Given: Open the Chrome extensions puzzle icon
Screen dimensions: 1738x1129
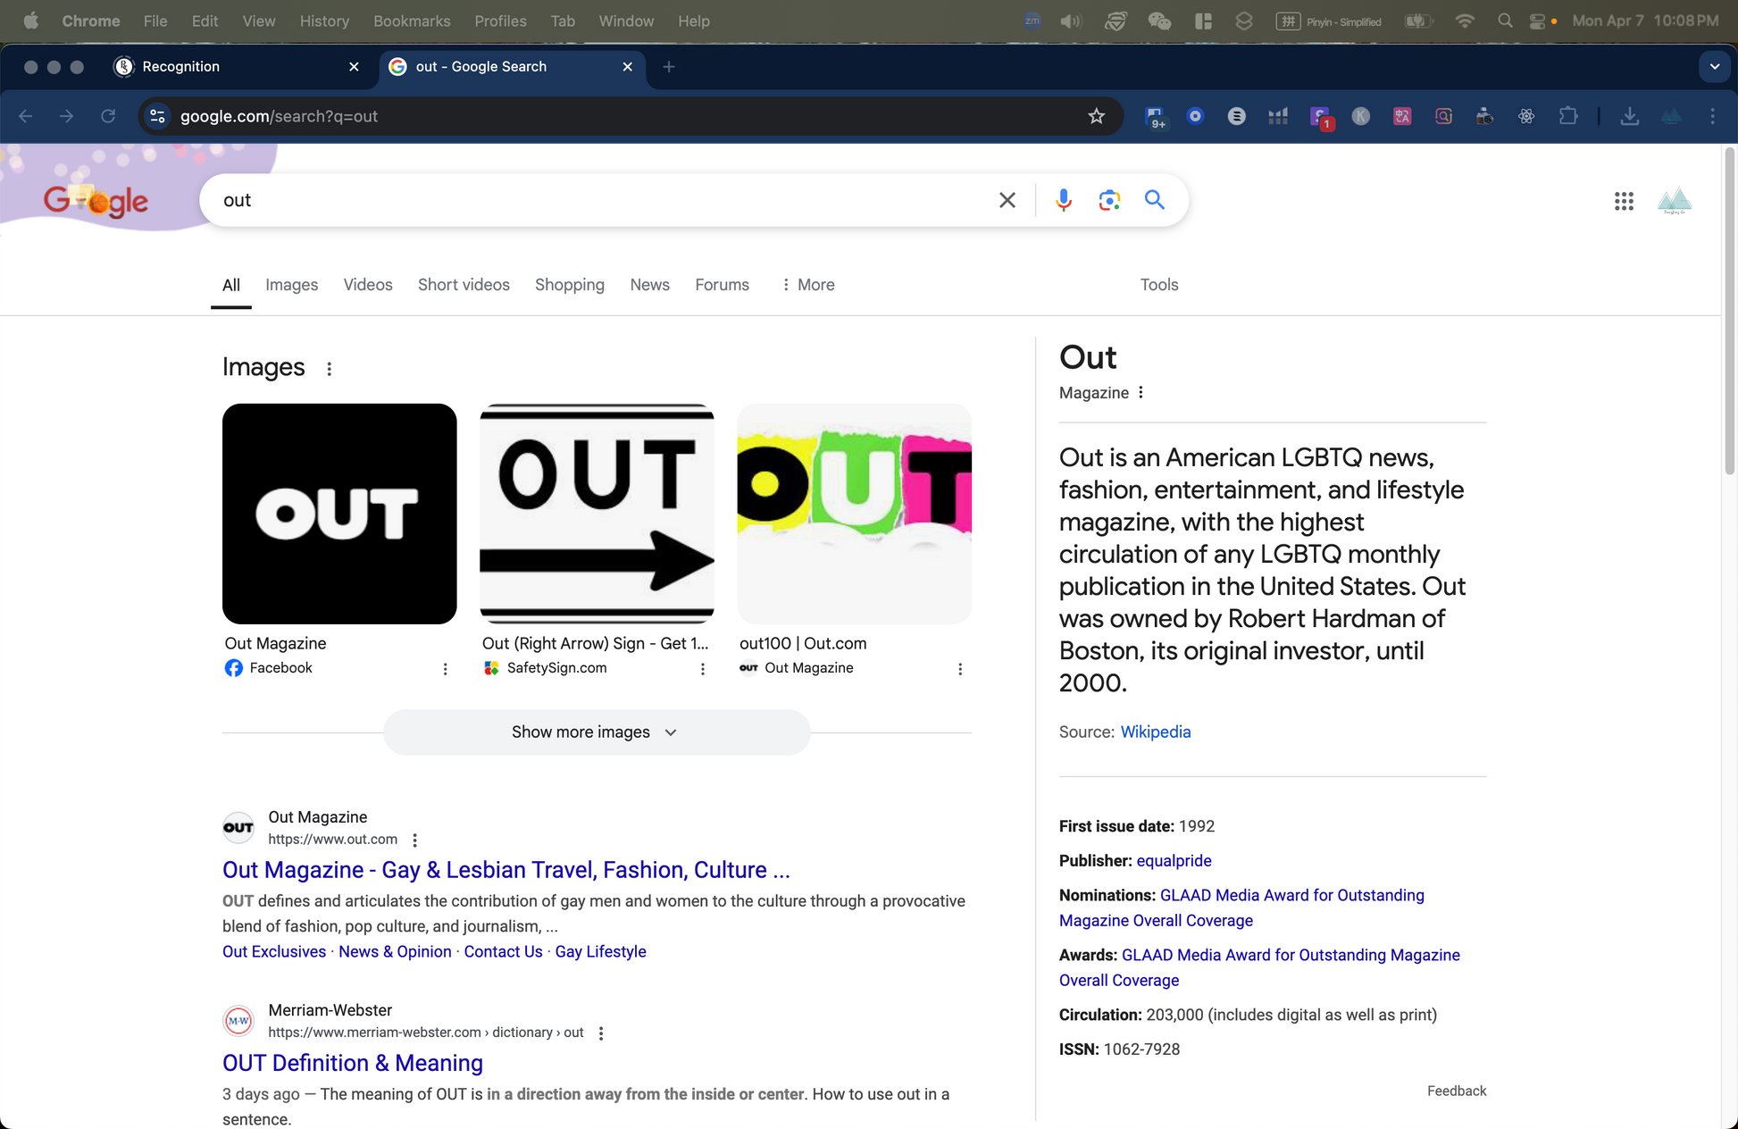Looking at the screenshot, I should click(1567, 116).
